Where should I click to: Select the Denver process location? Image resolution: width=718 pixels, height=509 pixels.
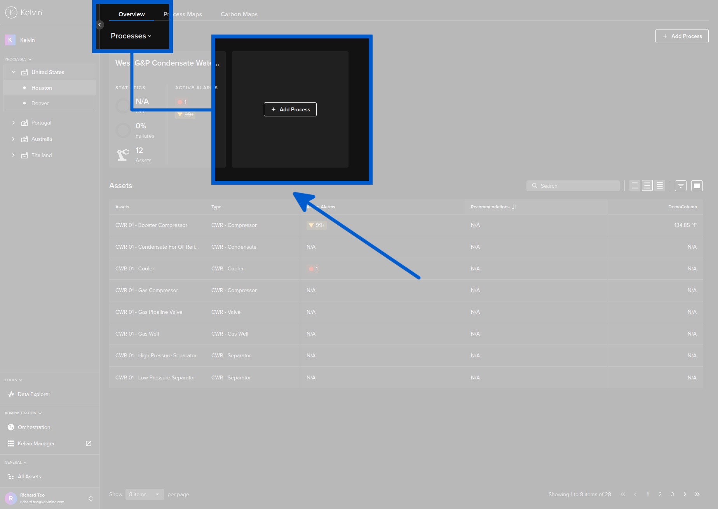(40, 103)
